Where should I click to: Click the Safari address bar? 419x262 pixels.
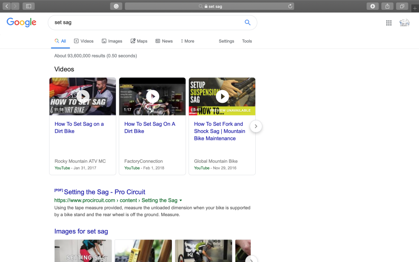pyautogui.click(x=209, y=6)
